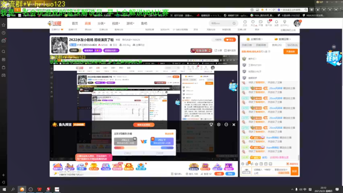The width and height of the screenshot is (343, 193).
Task: Open the watch history clock icon
Action: coord(245,23)
